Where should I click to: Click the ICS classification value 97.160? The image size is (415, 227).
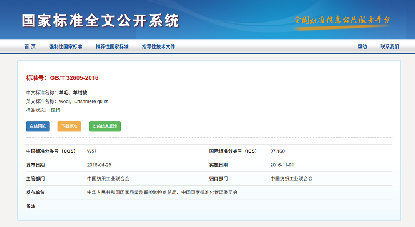pyautogui.click(x=277, y=151)
